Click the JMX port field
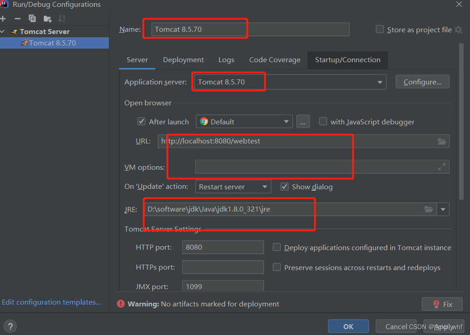The image size is (470, 335). [223, 286]
